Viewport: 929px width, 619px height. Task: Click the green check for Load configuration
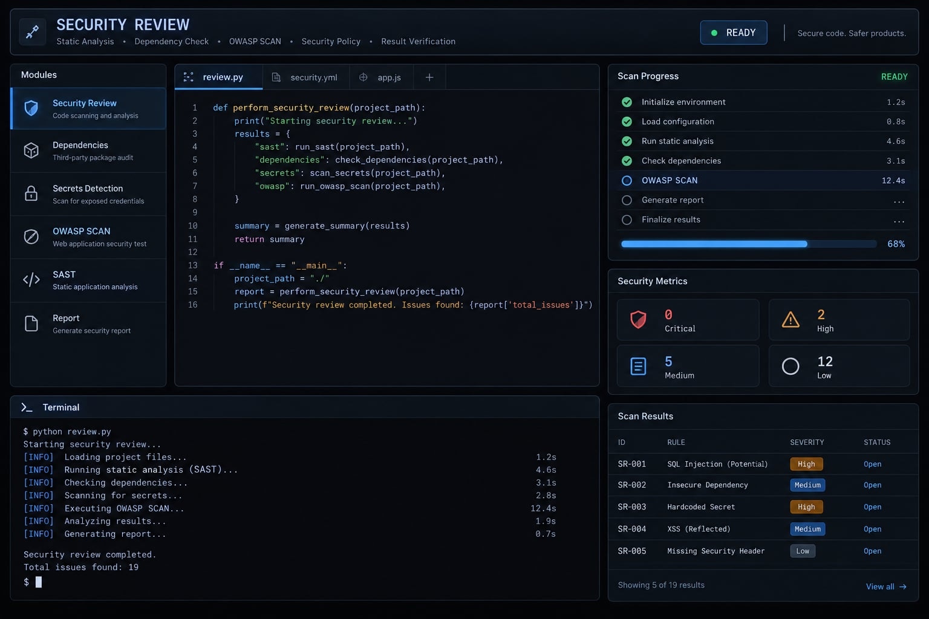627,122
